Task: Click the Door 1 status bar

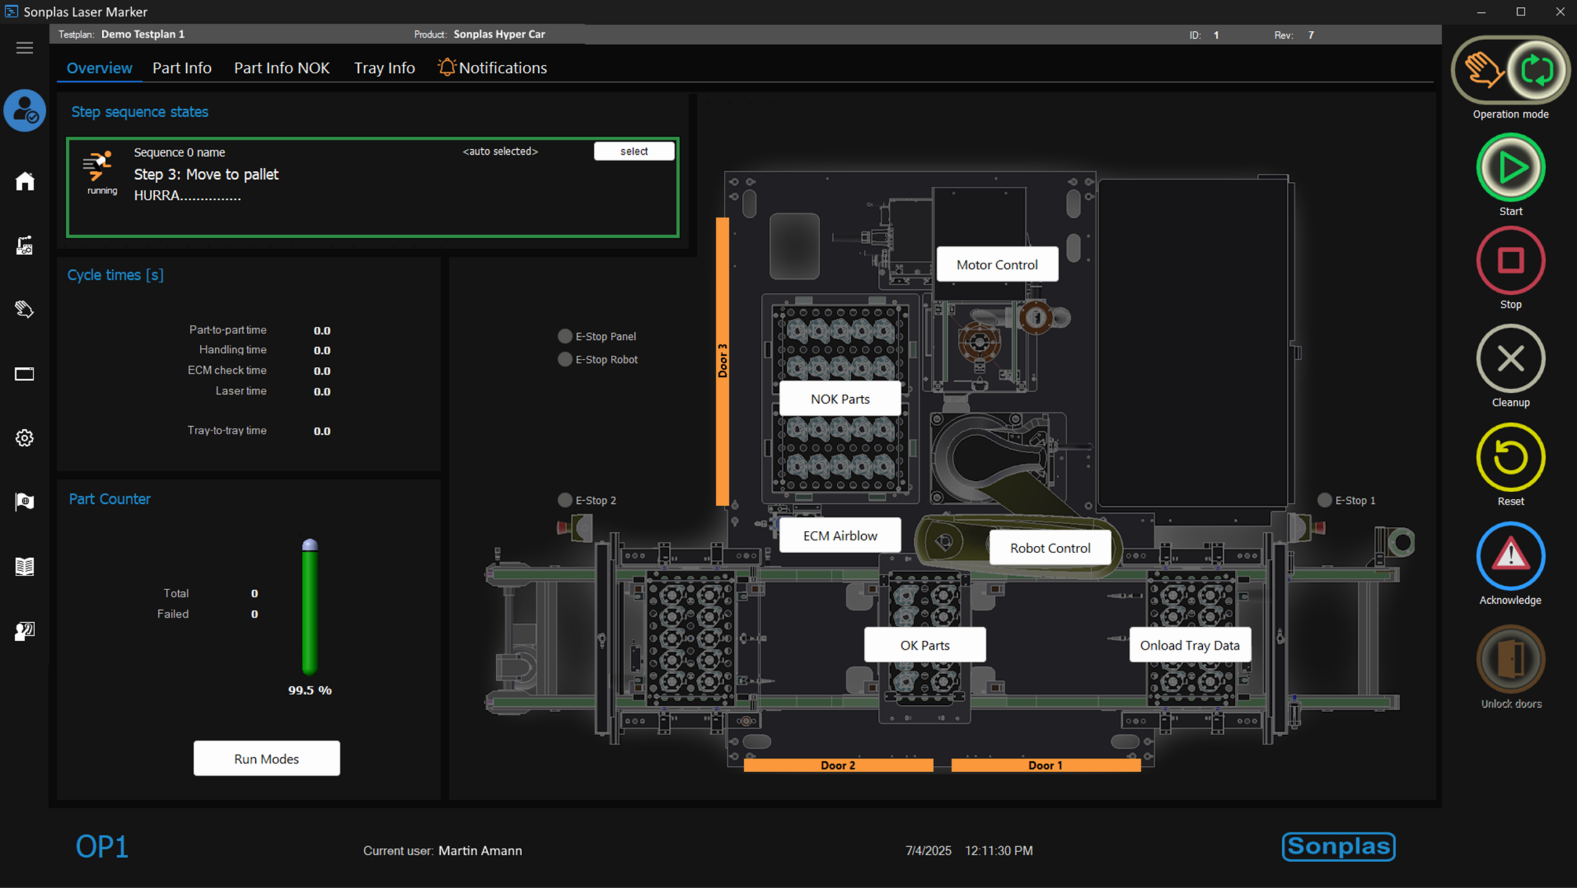Action: [x=1046, y=765]
